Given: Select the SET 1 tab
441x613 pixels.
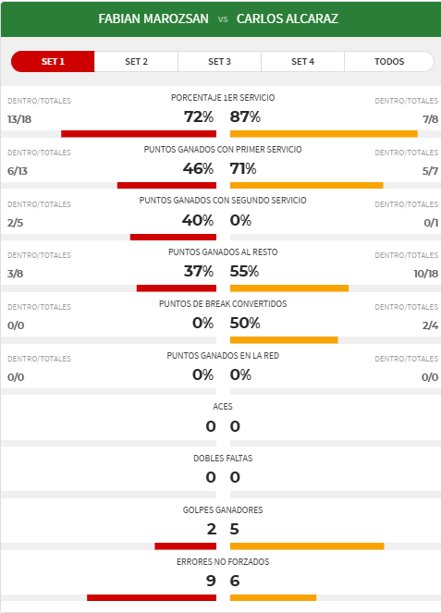Looking at the screenshot, I should [x=53, y=61].
